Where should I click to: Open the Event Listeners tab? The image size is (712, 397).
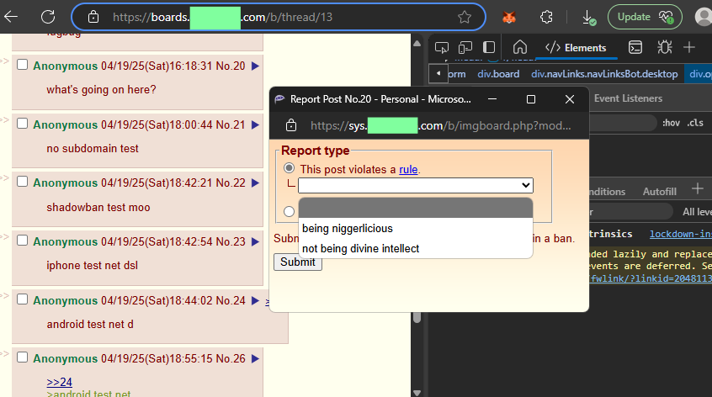pos(628,98)
